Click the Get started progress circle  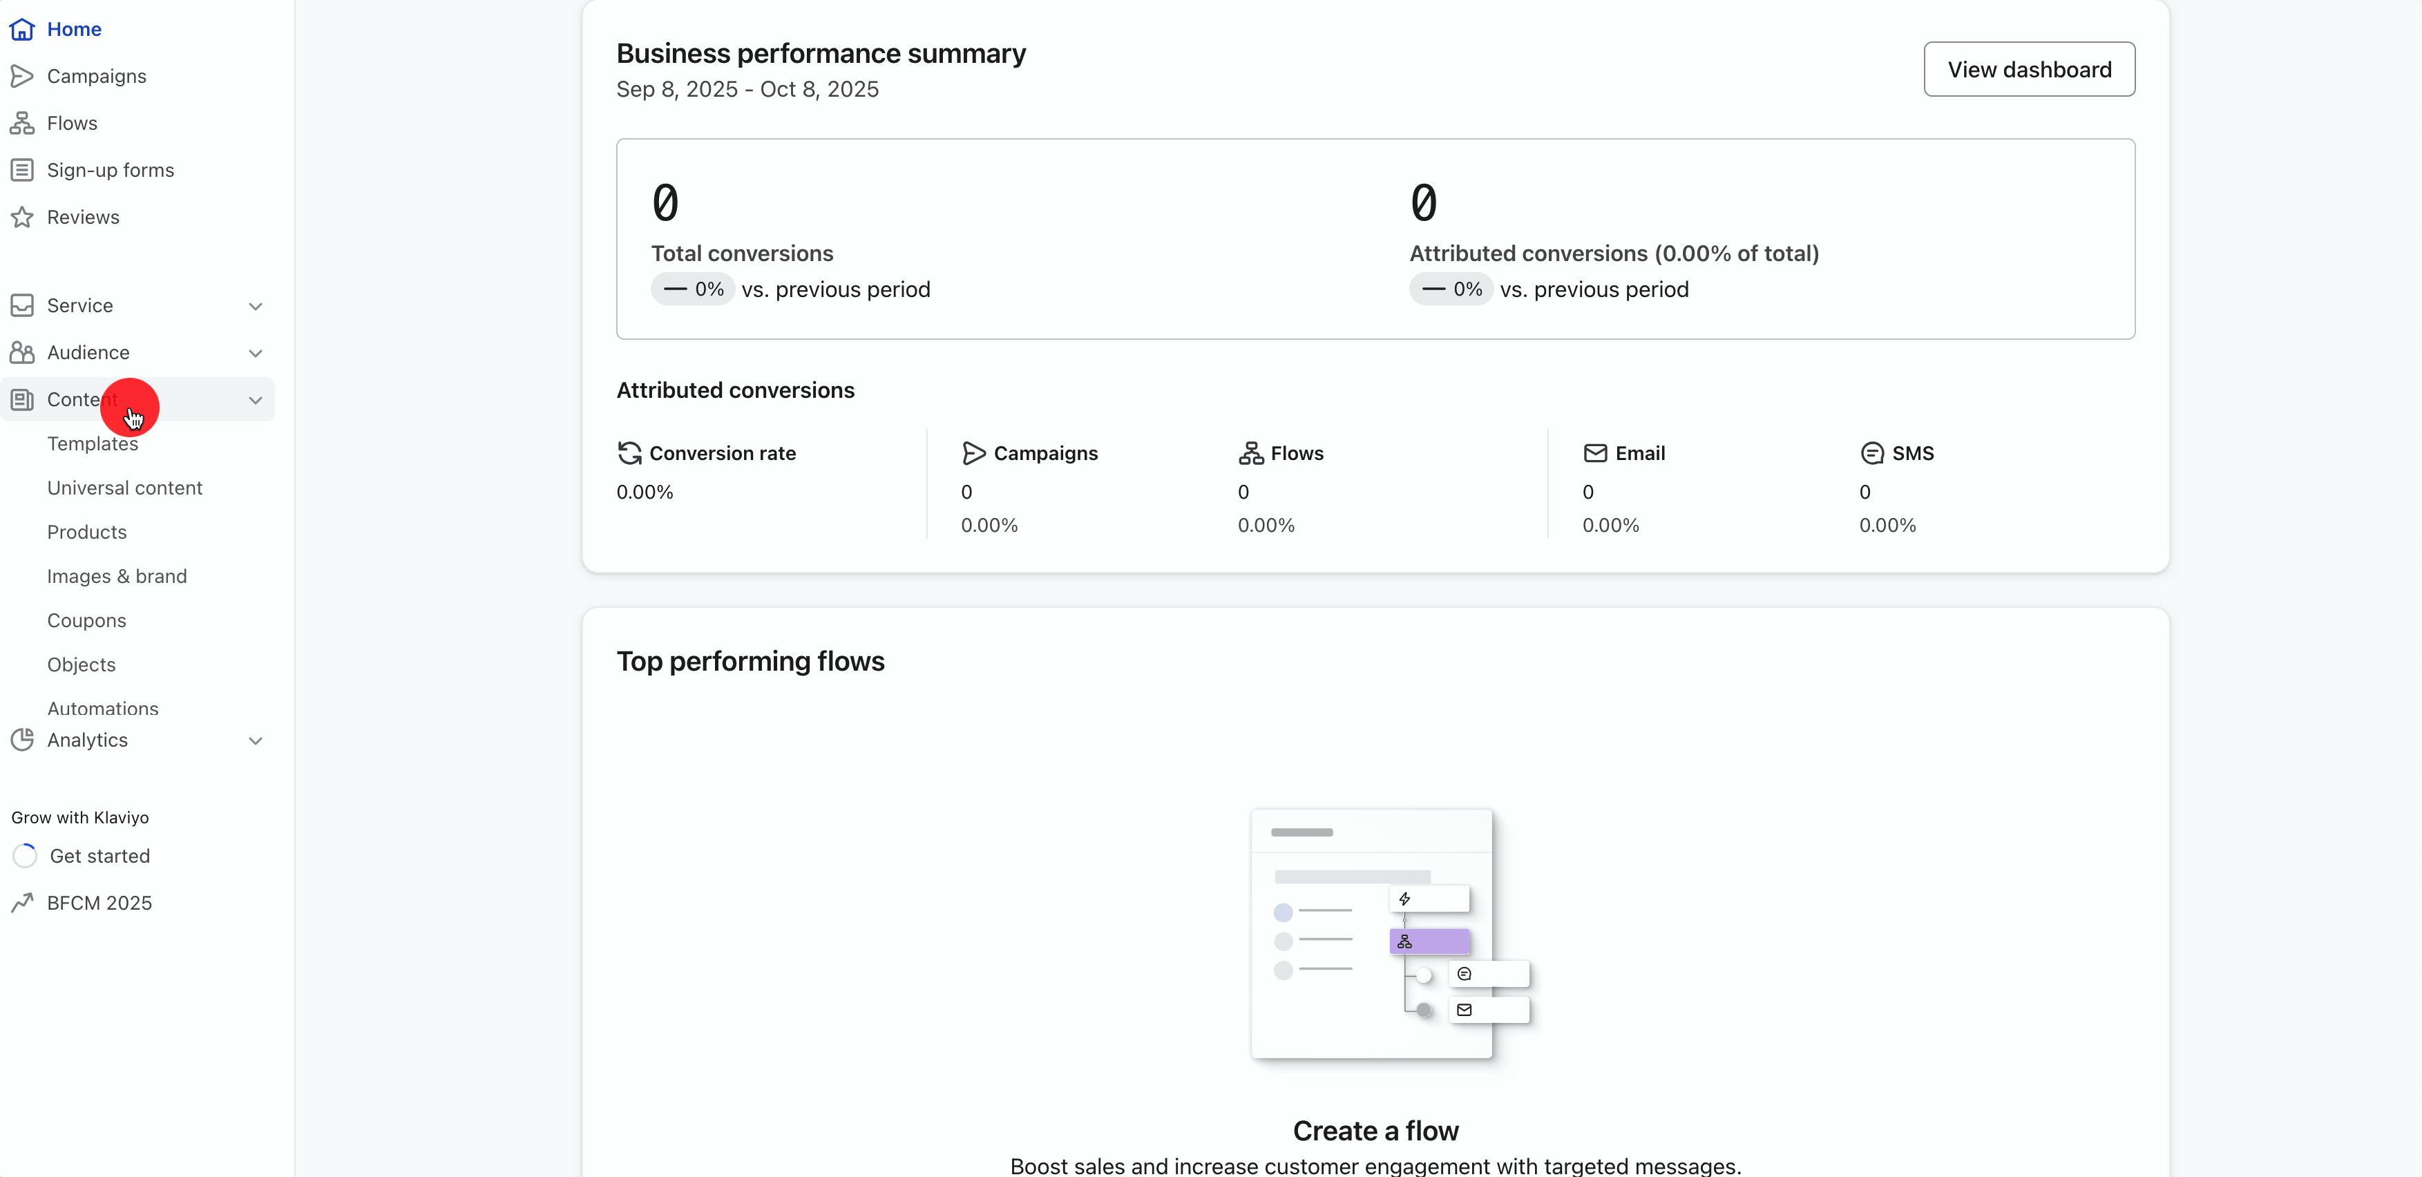[x=24, y=856]
